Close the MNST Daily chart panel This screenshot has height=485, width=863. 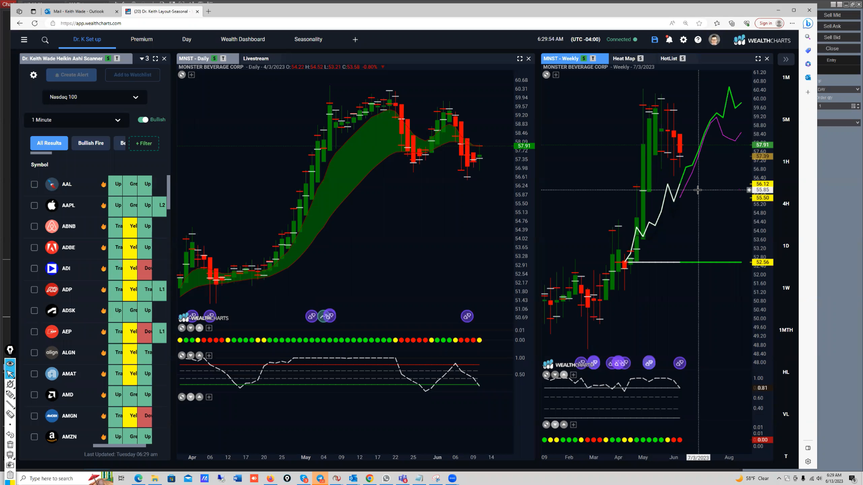[529, 58]
